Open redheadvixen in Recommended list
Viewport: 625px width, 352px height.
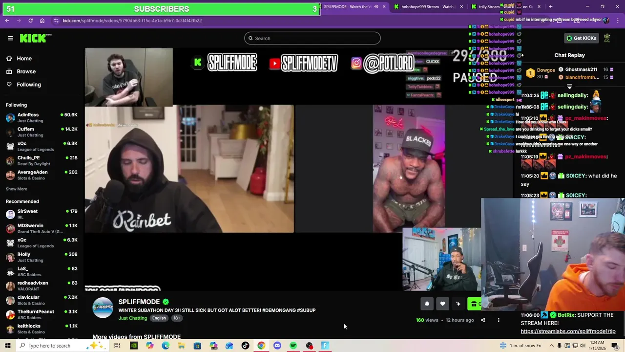[42, 286]
